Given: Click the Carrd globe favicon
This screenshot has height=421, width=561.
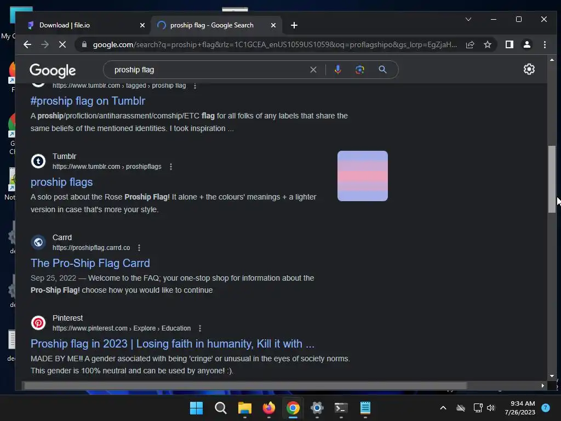Looking at the screenshot, I should (x=38, y=242).
